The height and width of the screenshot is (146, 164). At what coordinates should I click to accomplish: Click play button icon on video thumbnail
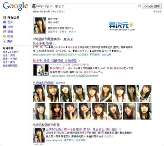(x=46, y=74)
